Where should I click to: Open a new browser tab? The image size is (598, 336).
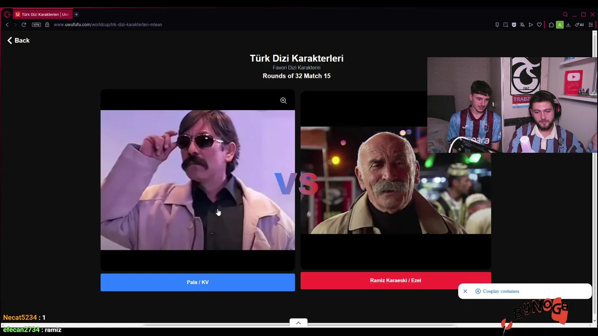click(76, 14)
